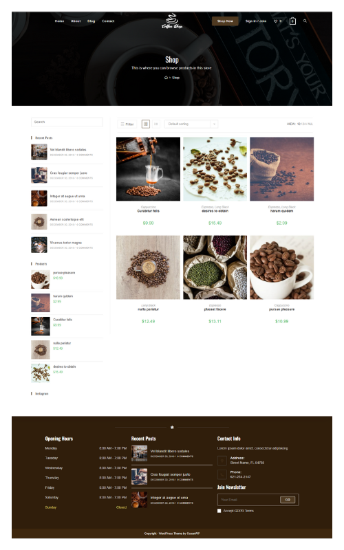Click the Coffee Shop logo

coord(172,21)
